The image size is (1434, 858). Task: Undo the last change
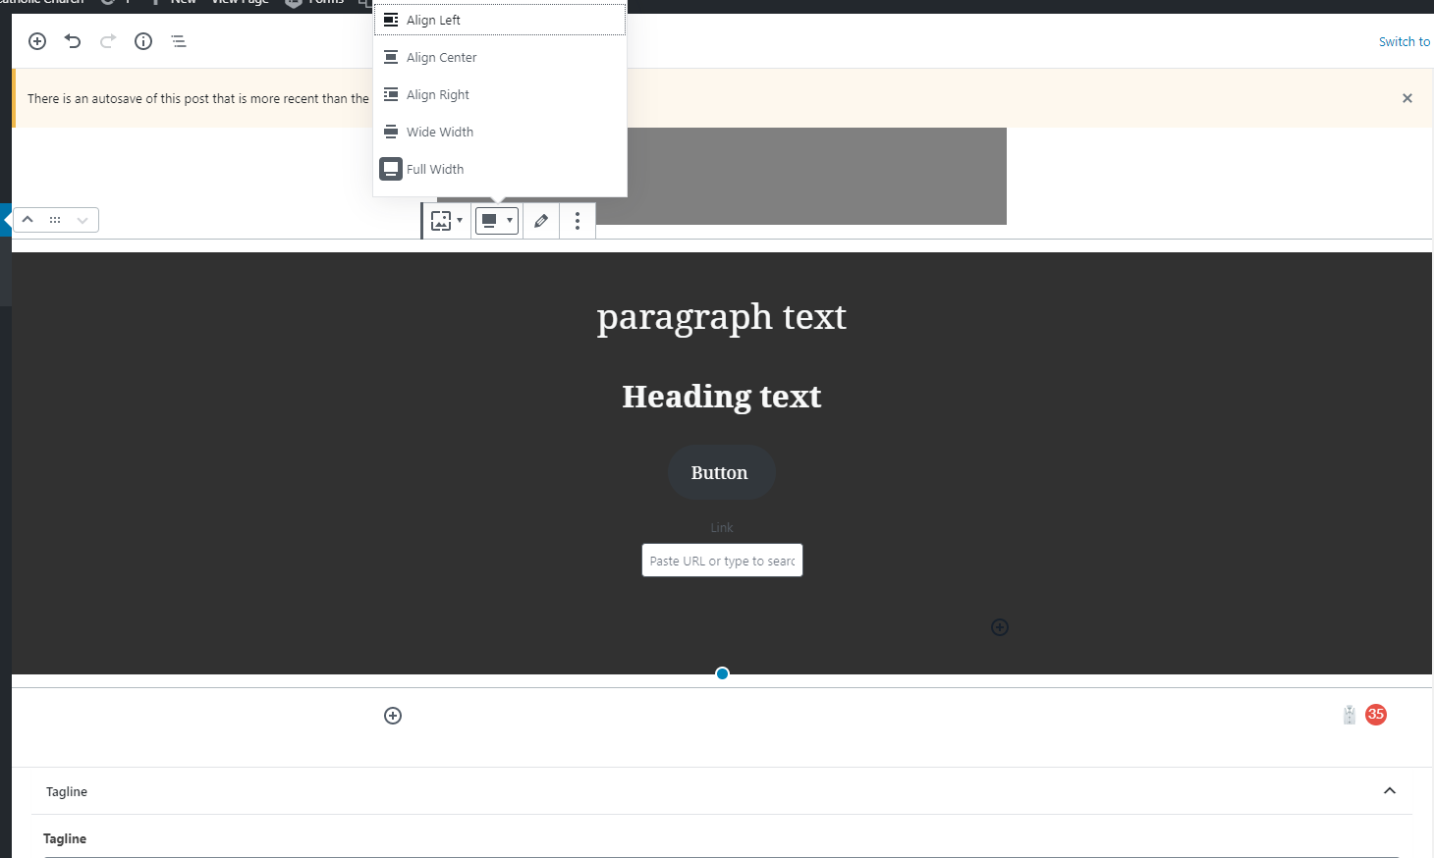(x=73, y=41)
